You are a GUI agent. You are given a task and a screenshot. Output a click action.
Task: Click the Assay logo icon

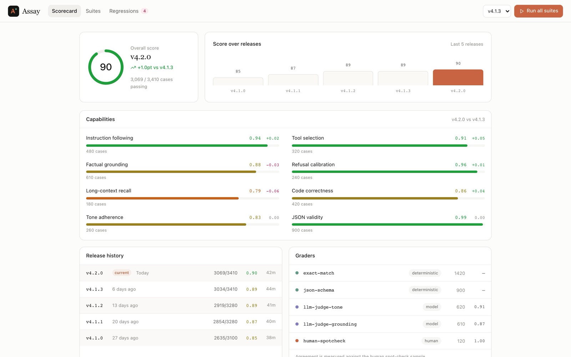coord(13,11)
